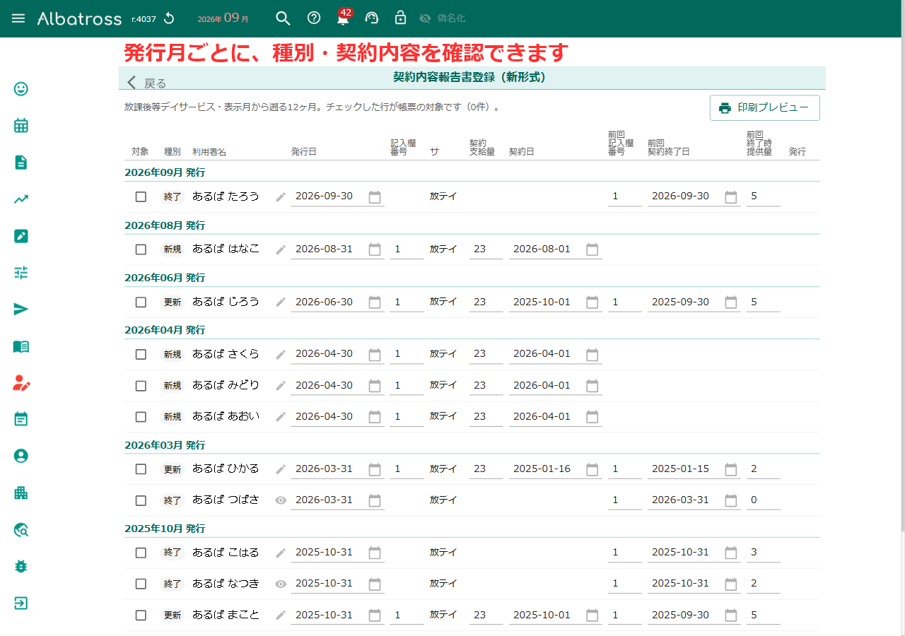
Task: Click the 2026年09月 month selector in header
Action: (223, 18)
